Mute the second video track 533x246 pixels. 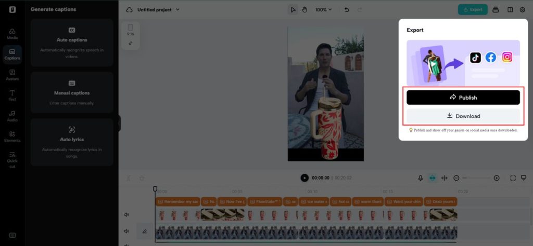[126, 231]
